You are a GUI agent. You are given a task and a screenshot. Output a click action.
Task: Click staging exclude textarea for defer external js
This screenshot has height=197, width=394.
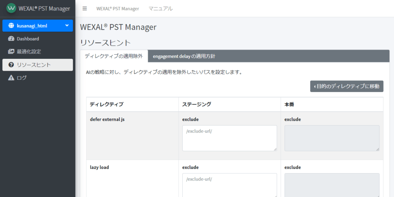(x=230, y=138)
